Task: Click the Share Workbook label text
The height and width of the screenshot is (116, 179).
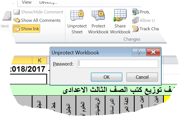Action: (x=120, y=29)
